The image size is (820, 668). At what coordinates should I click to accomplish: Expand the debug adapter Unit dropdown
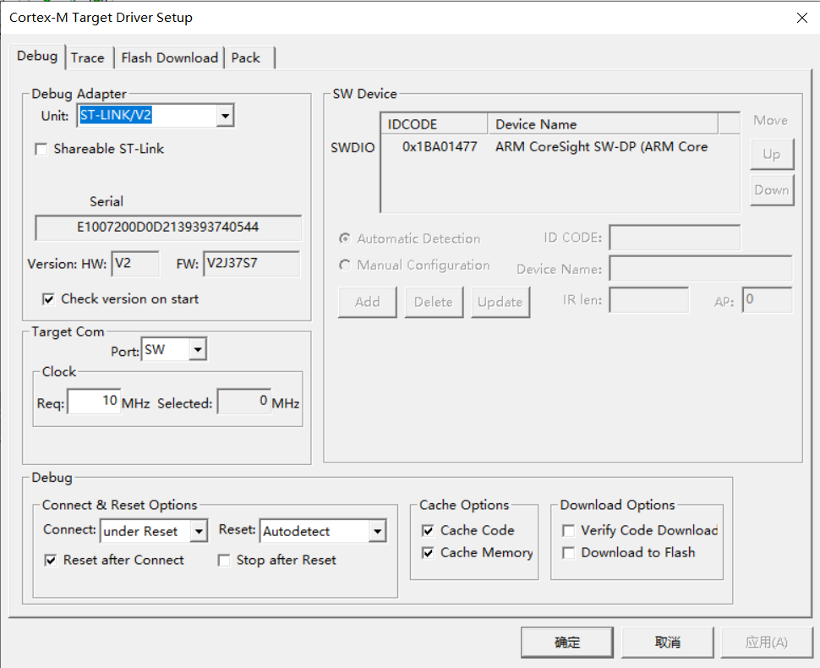tap(225, 116)
